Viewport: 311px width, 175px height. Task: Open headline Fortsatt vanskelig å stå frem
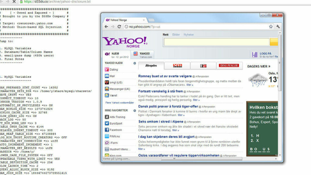pyautogui.click(x=160, y=91)
